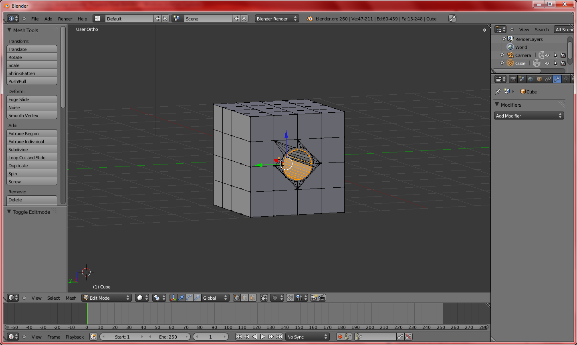Select edge select mode icon
577x345 pixels.
pos(244,298)
